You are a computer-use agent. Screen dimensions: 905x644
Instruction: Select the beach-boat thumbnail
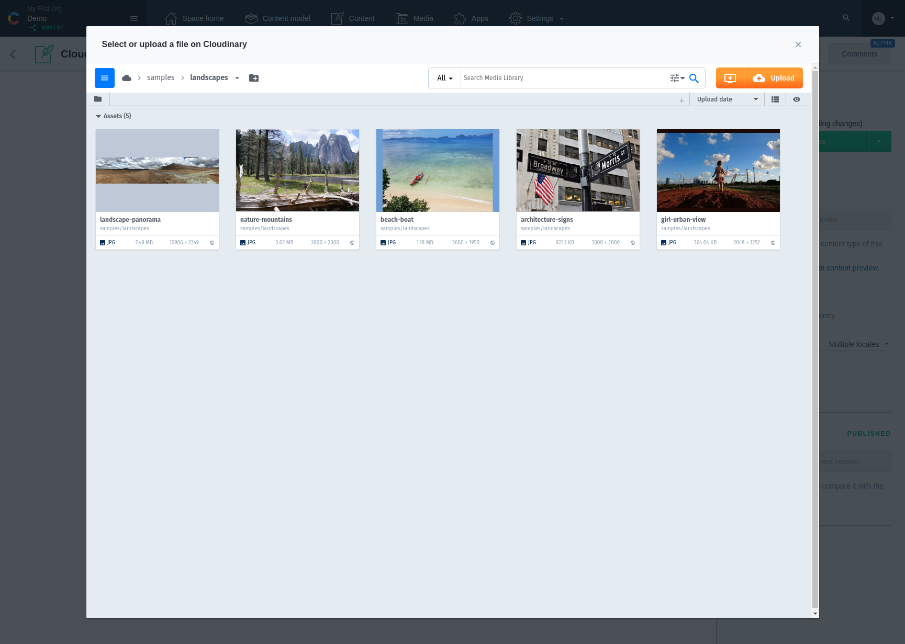[x=438, y=171]
